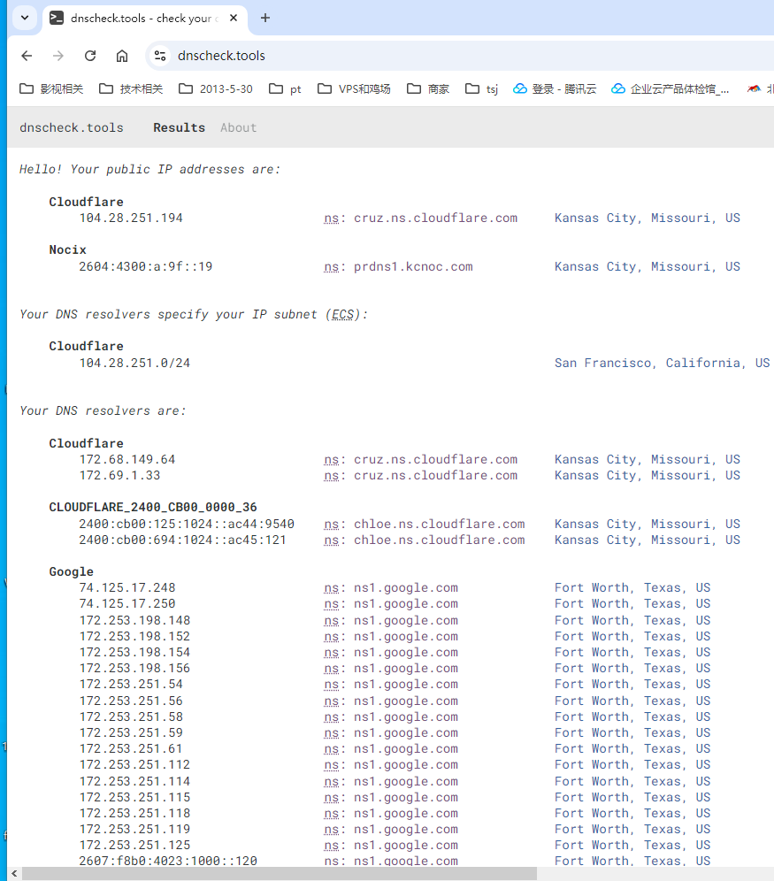Image resolution: width=774 pixels, height=881 pixels.
Task: Click Google resolver 172.253.251.125
Action: [x=134, y=845]
